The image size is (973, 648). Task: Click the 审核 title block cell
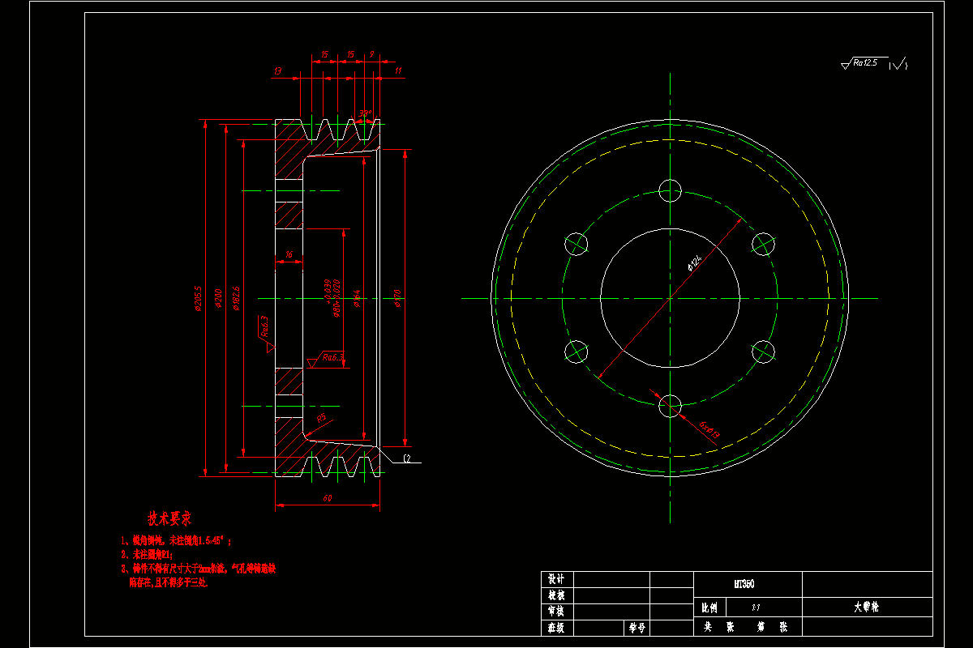click(x=557, y=612)
